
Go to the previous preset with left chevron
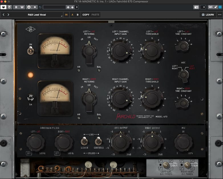coord(3,15)
